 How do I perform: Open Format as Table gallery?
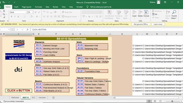pos(119,15)
